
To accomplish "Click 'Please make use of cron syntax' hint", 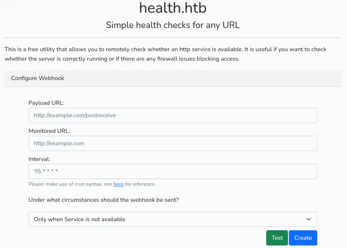I will click(x=70, y=184).
